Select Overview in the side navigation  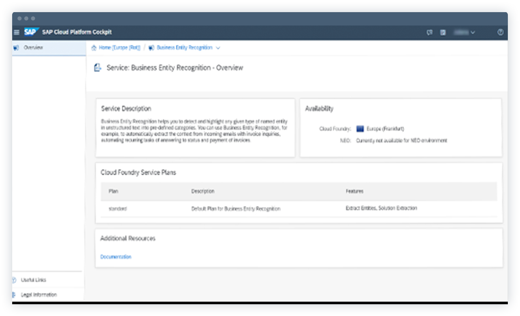[x=49, y=48]
